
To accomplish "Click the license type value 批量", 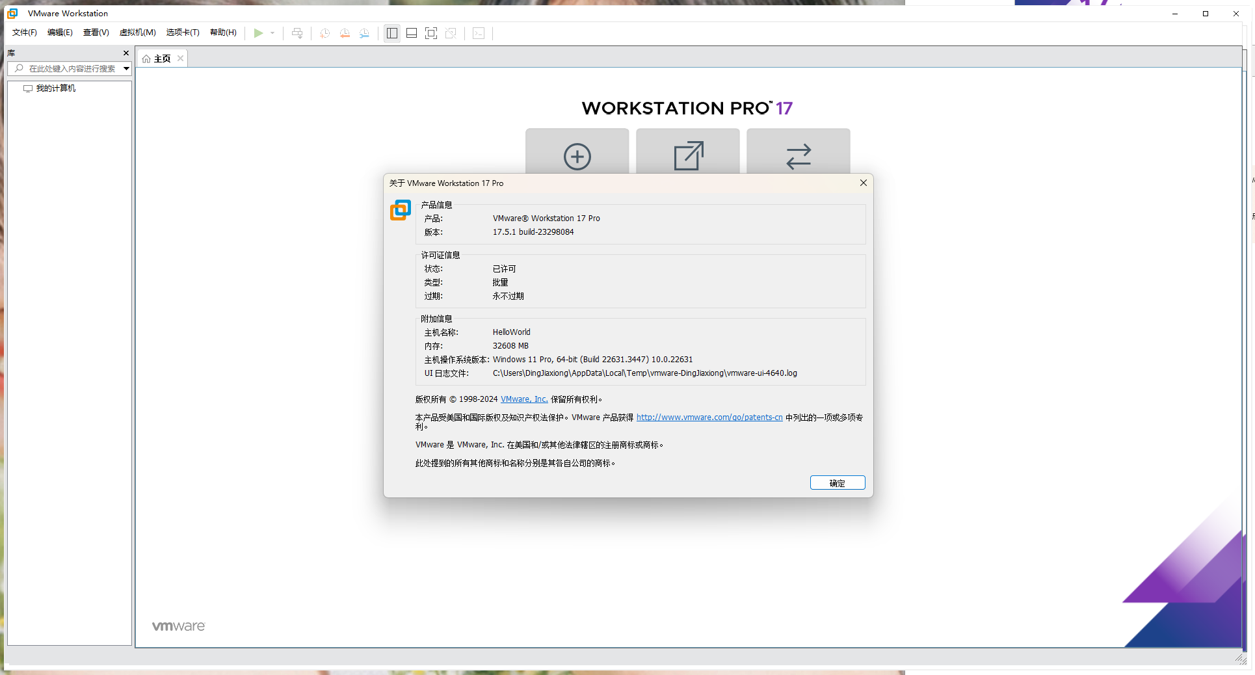I will (x=500, y=282).
